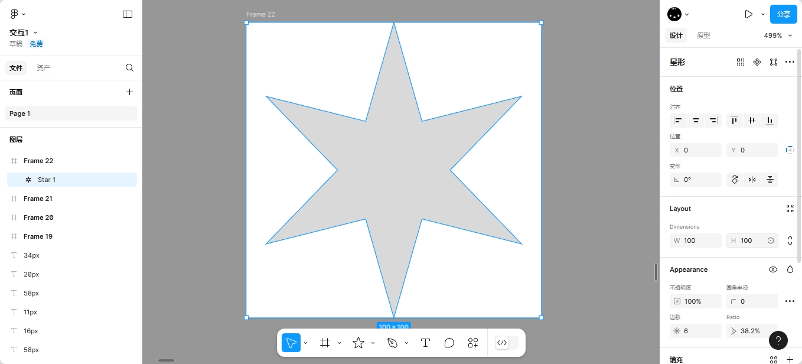
Task: Select the Pen tool
Action: [x=392, y=343]
